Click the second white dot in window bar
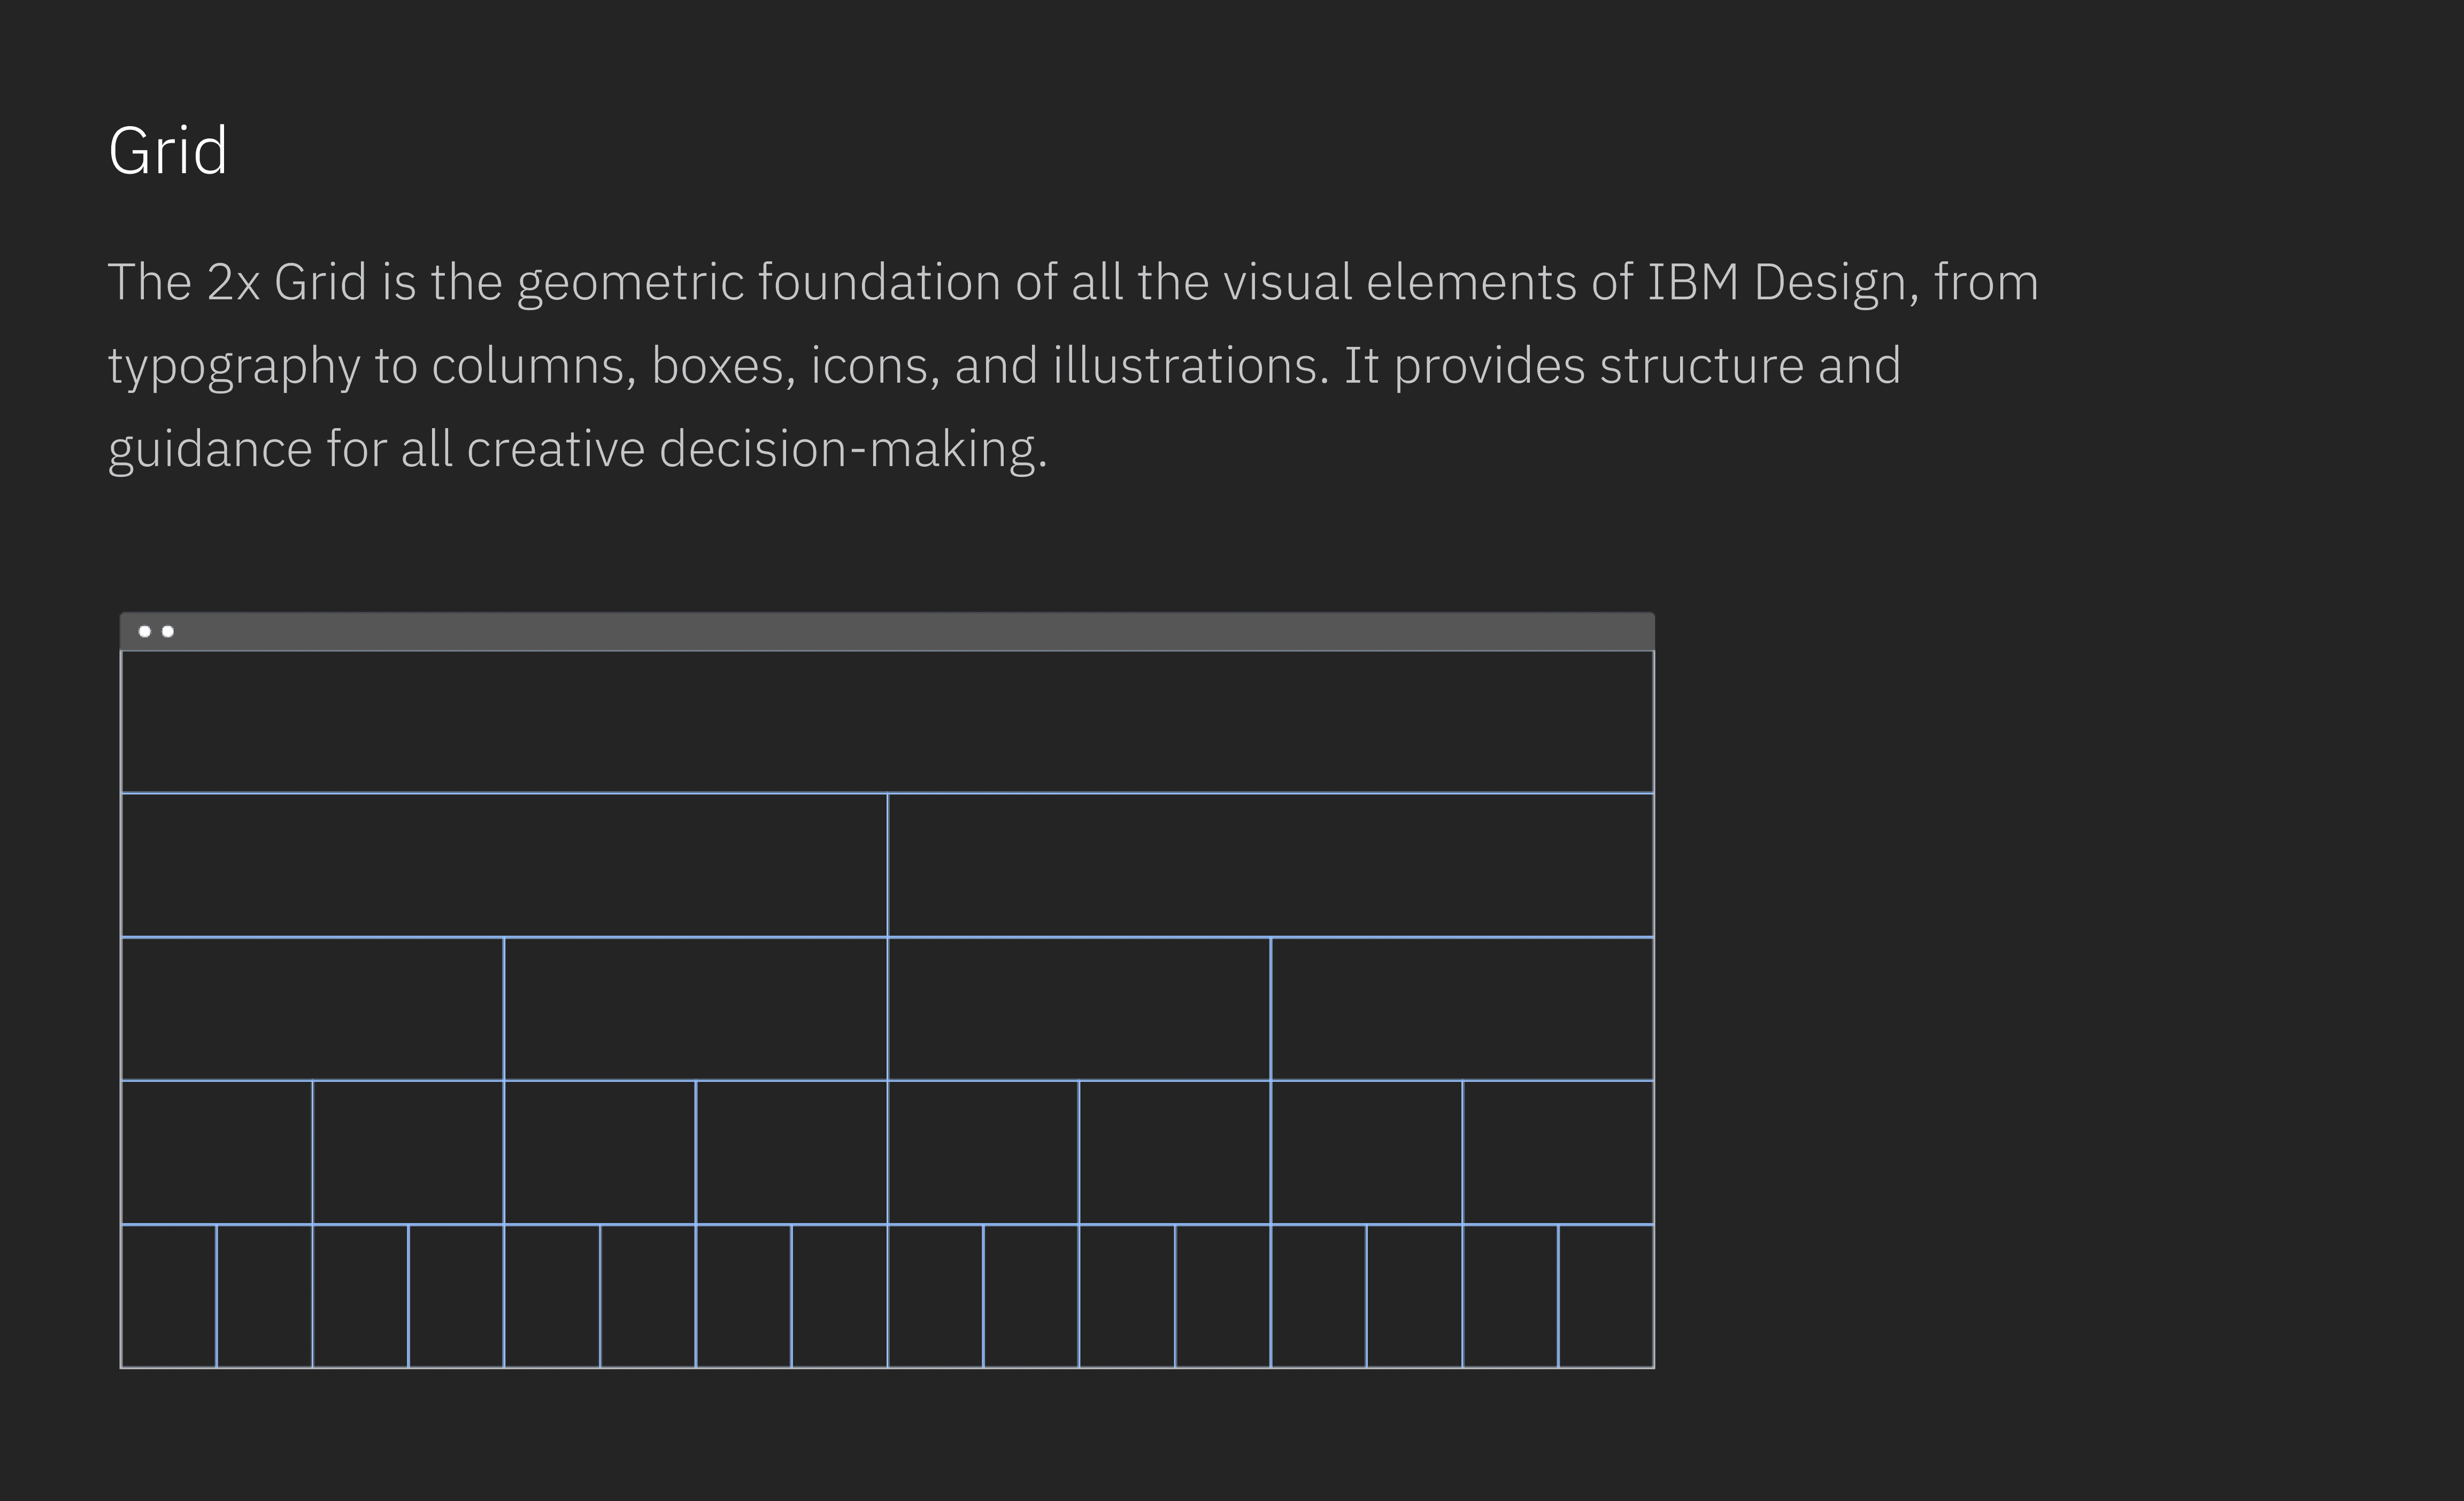The image size is (2464, 1501). point(168,632)
